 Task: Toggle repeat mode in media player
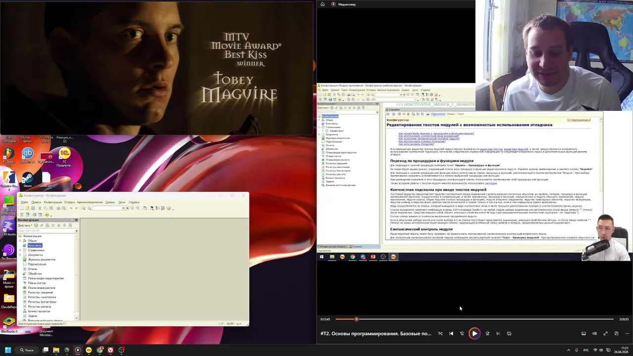[509, 333]
